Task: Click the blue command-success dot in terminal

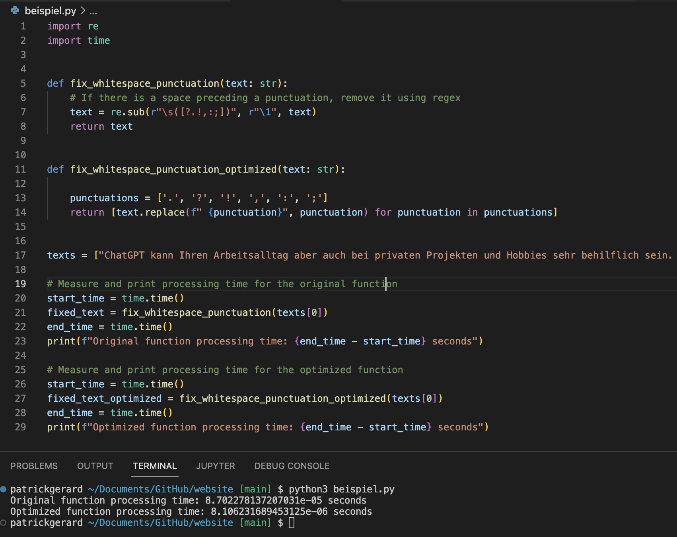Action: 4,489
